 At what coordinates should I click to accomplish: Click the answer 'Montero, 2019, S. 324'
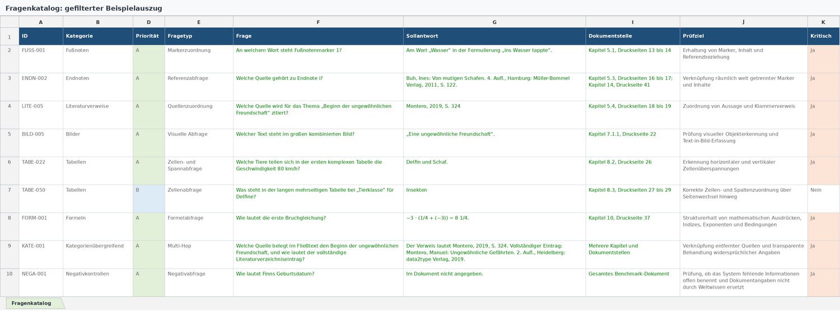tap(494, 115)
